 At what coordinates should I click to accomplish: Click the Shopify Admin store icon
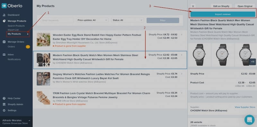[x=4, y=105]
